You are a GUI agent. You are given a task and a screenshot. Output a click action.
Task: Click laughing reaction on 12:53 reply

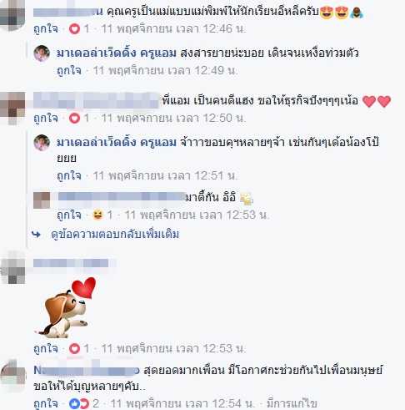(97, 215)
